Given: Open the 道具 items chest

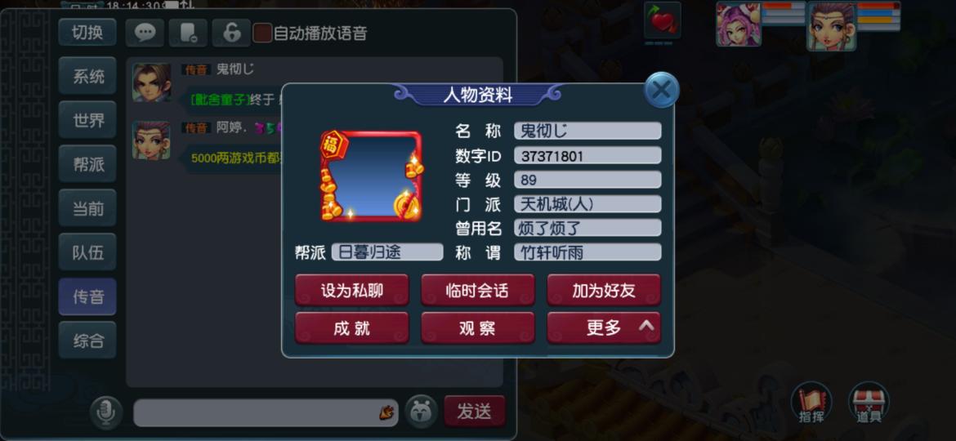Looking at the screenshot, I should point(869,403).
